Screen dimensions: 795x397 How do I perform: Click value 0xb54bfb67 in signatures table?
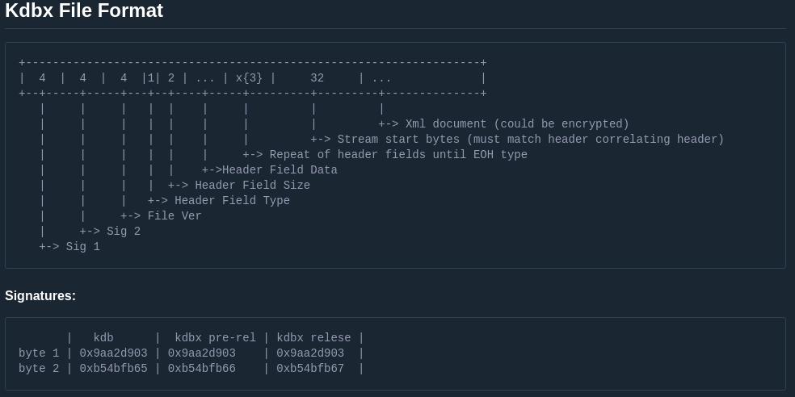point(310,369)
